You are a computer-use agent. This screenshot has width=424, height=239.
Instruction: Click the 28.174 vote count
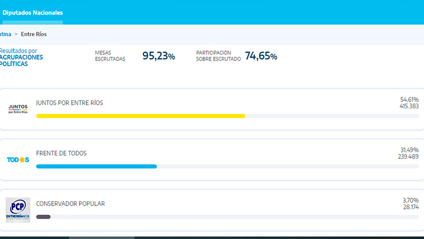(411, 207)
